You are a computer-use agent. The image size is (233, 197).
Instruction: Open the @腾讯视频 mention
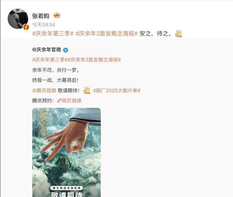point(44,91)
